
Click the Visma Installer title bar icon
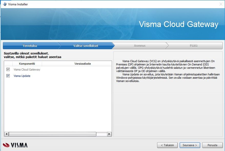coord(5,4)
